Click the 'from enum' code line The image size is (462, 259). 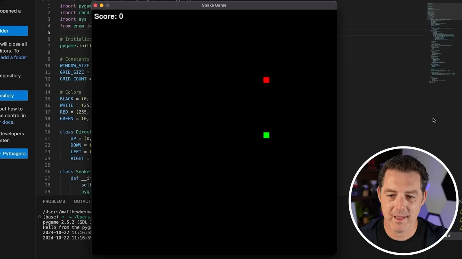[75, 26]
